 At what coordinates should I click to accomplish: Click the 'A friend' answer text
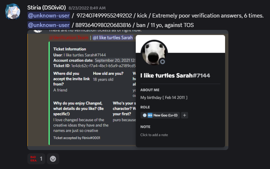pos(60,90)
